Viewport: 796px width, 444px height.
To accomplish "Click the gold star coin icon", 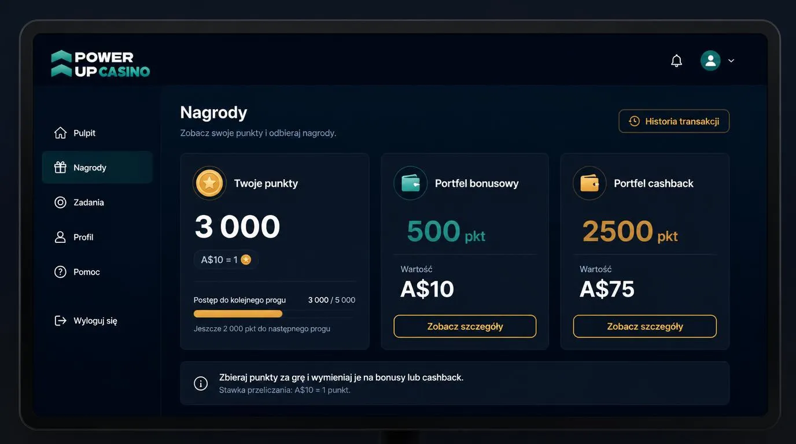I will (209, 183).
